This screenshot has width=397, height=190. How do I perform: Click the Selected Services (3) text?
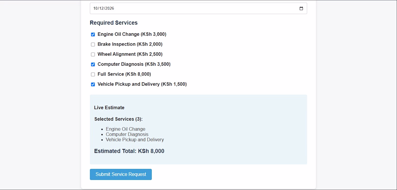(x=118, y=119)
